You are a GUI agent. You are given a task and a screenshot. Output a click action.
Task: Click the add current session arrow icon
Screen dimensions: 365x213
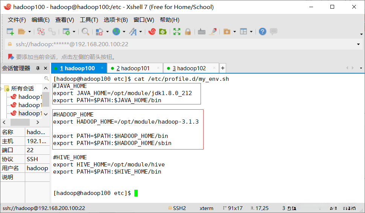pyautogui.click(x=11, y=57)
